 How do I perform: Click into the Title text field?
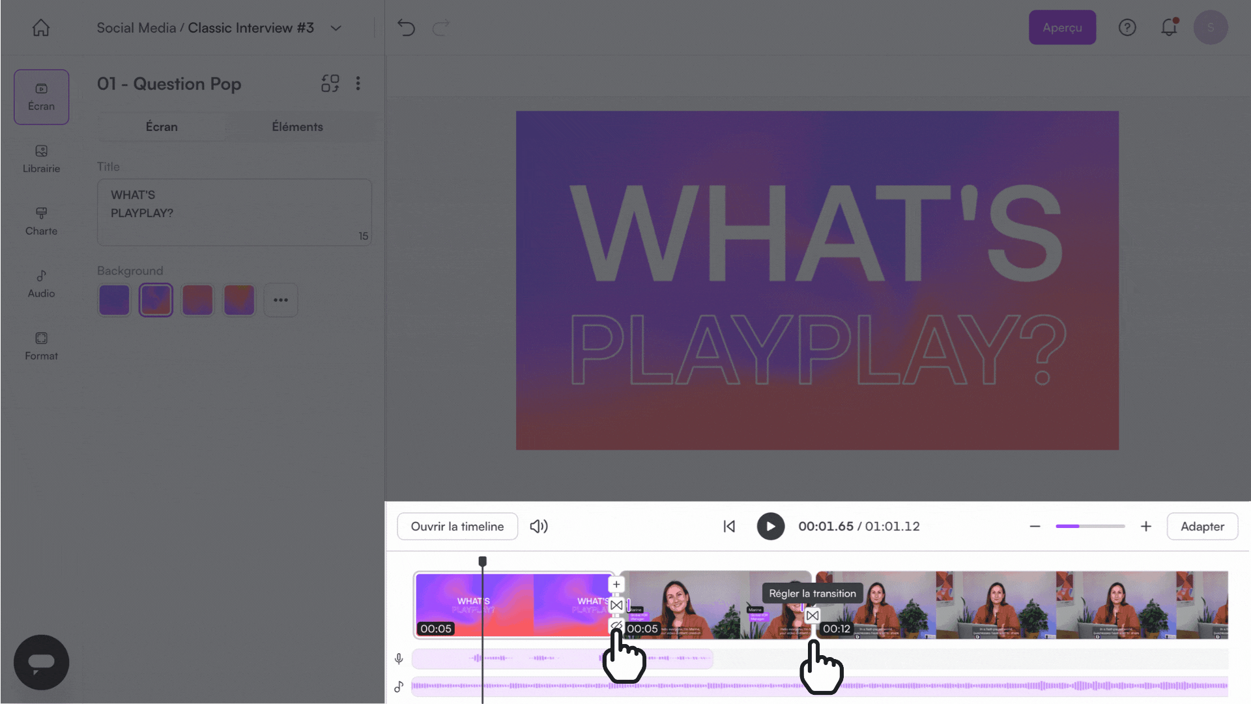234,212
